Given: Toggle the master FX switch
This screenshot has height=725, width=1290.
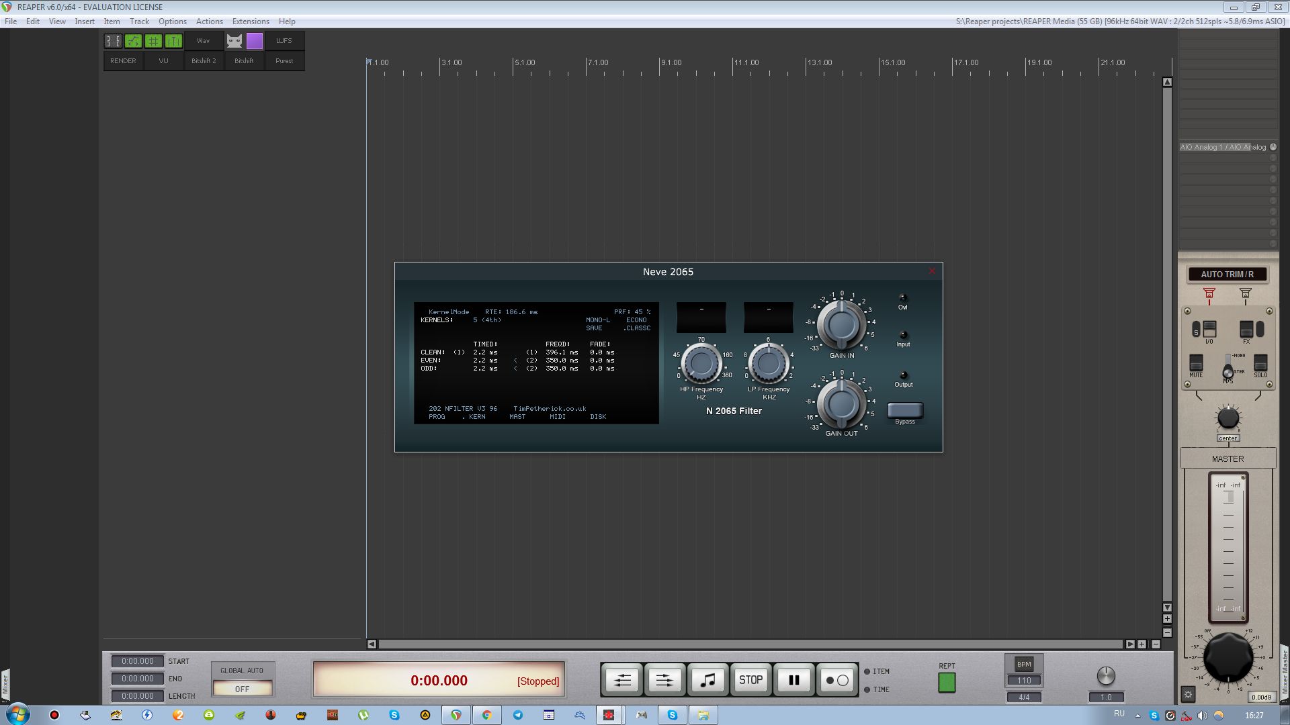Looking at the screenshot, I should tap(1247, 329).
